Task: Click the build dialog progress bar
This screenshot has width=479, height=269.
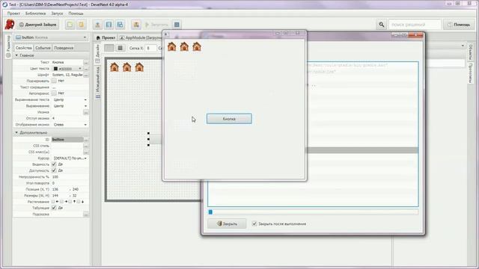Action: [x=313, y=212]
